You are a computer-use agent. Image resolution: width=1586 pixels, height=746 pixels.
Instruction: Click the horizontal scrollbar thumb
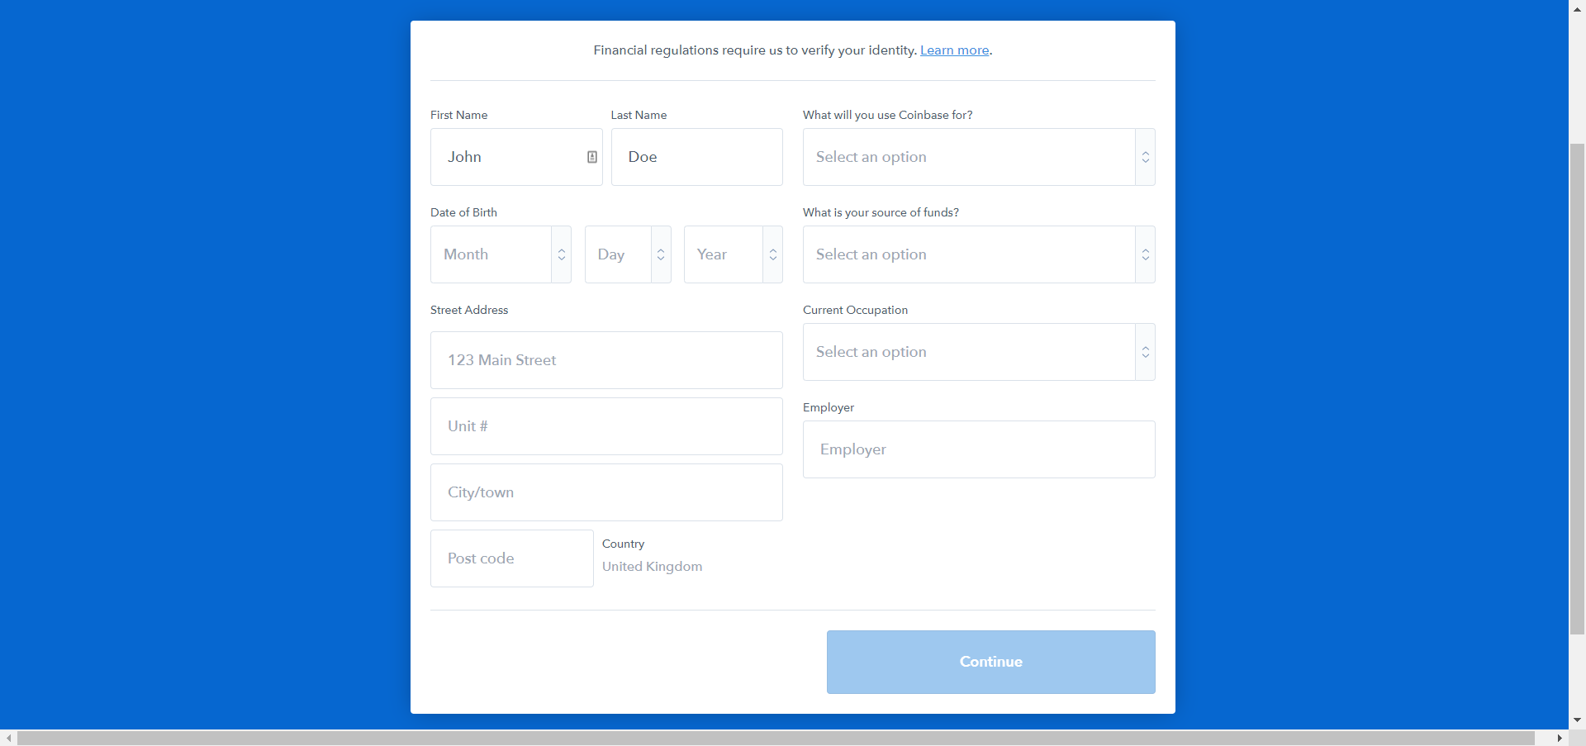[x=776, y=738]
